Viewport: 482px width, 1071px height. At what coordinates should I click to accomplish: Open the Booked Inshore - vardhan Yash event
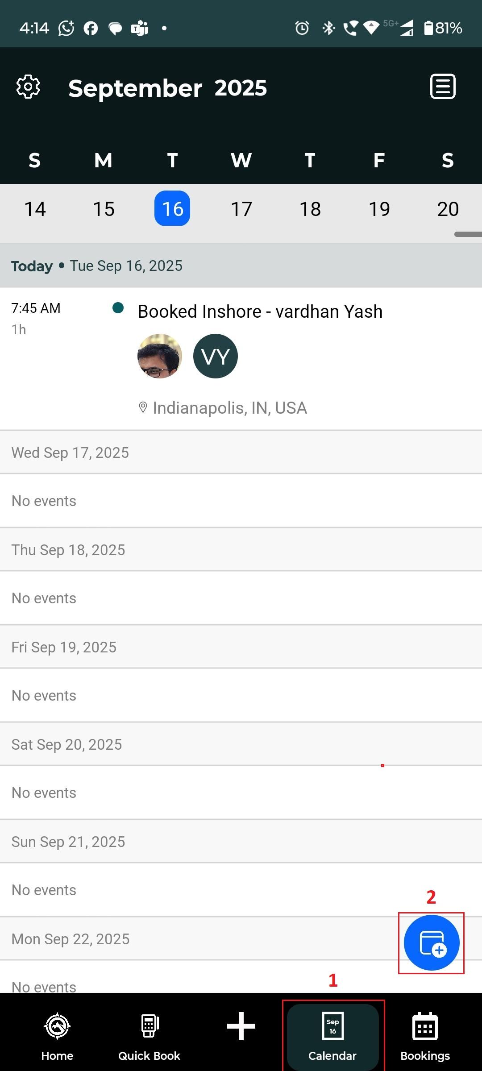pos(260,311)
